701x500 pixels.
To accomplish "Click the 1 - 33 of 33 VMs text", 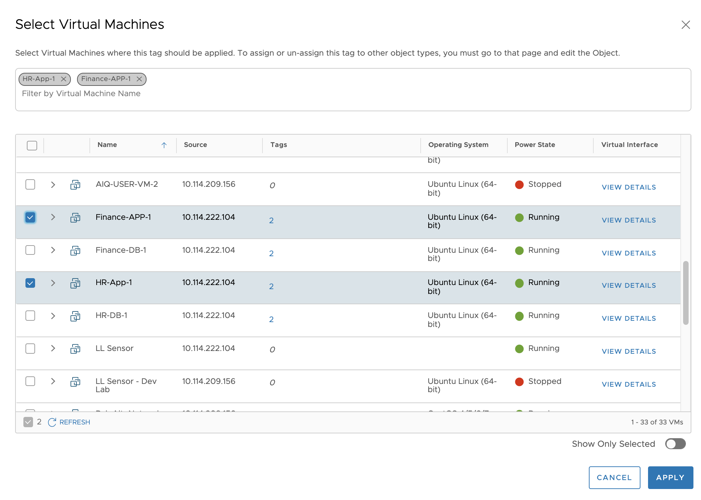I will coord(657,422).
